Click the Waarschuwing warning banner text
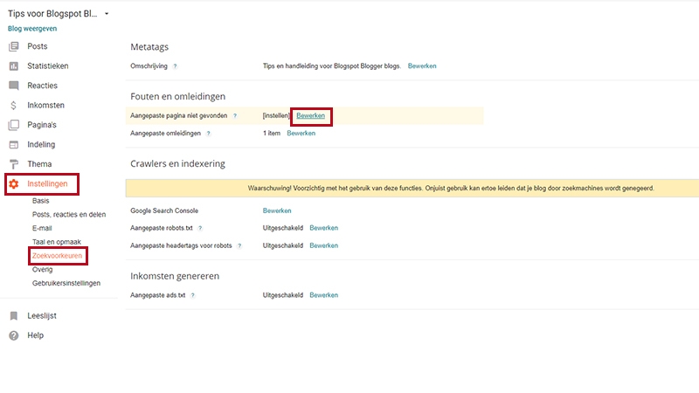Screen dimensions: 699x393 pos(451,189)
